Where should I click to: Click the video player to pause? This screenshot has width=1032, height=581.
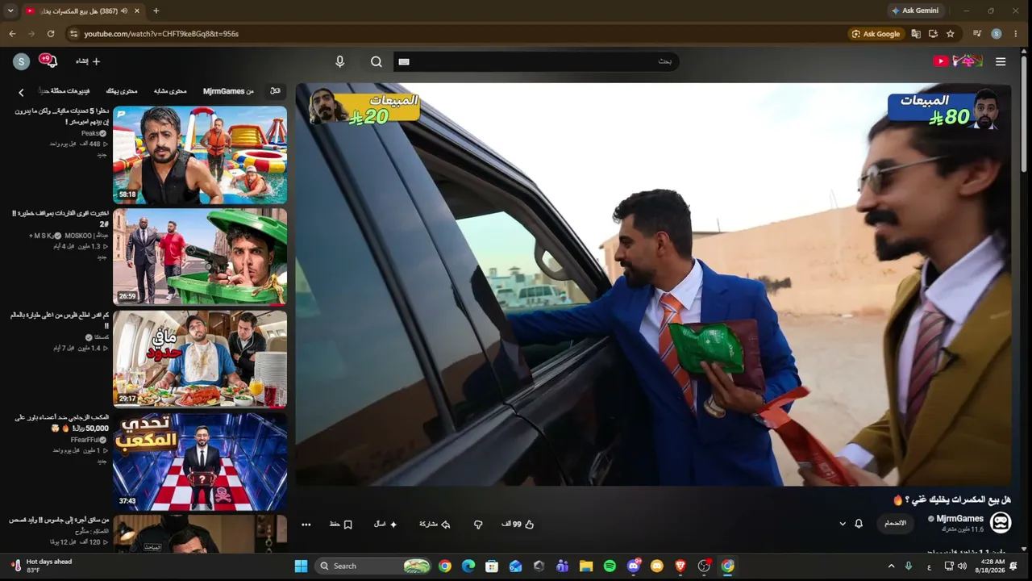point(653,284)
